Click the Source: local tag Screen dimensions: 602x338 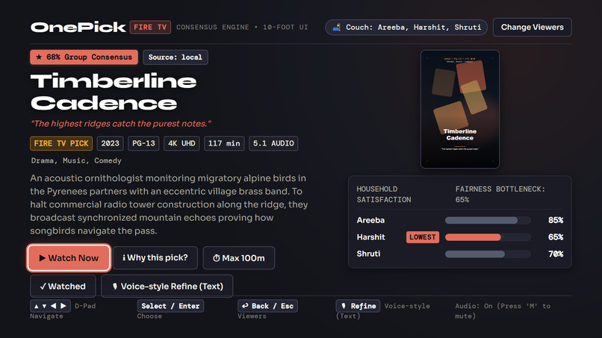[x=176, y=57]
